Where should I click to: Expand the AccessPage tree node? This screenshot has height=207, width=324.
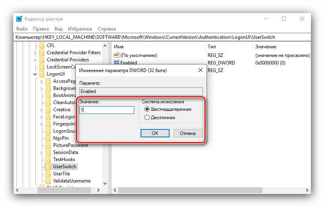pyautogui.click(x=42, y=82)
